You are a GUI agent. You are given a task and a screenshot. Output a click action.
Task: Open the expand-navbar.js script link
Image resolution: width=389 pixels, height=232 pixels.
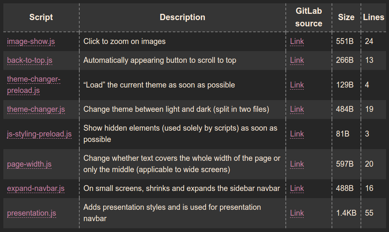[x=36, y=188]
